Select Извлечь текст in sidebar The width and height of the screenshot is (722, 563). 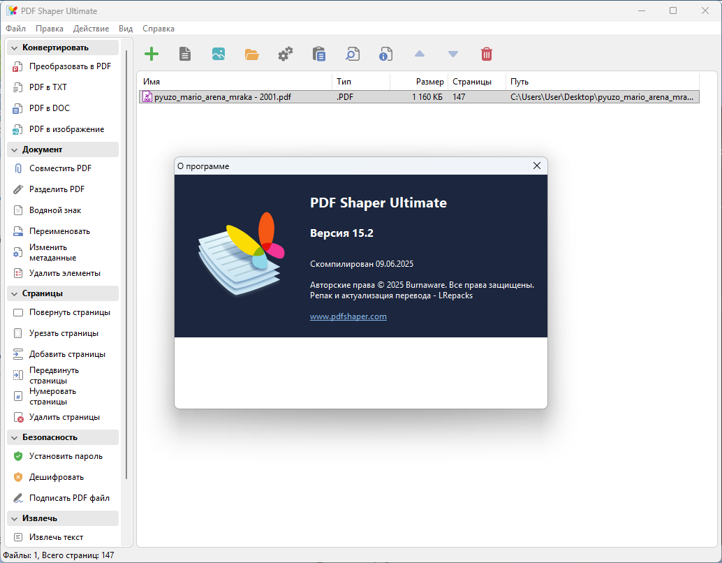click(x=63, y=537)
